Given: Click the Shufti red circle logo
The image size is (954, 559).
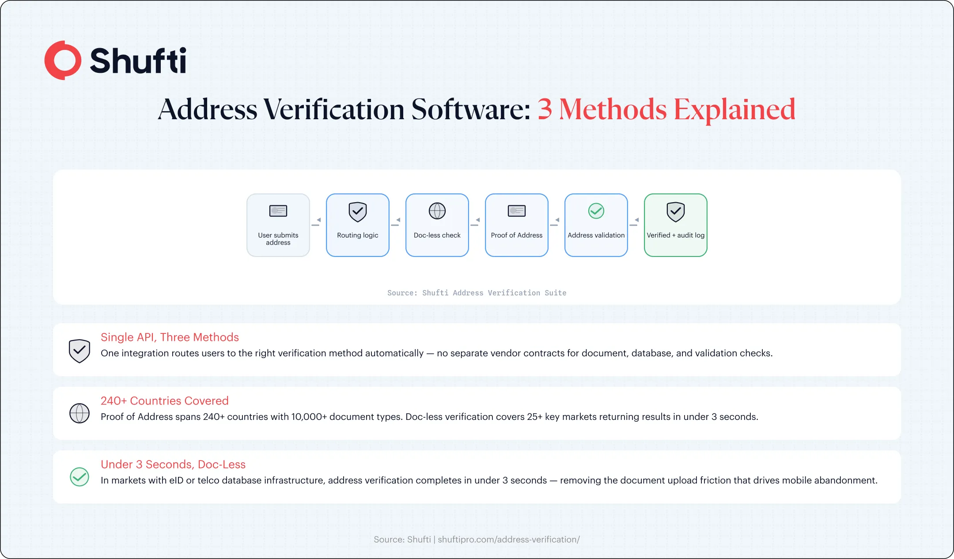Looking at the screenshot, I should point(63,60).
